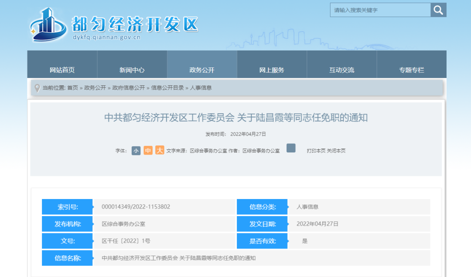The width and height of the screenshot is (471, 277).
Task: Click the gray square icon beside author
Action: (291, 148)
